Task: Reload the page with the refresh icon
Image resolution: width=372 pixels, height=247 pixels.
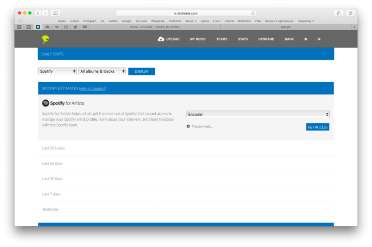Action: tap(252, 13)
